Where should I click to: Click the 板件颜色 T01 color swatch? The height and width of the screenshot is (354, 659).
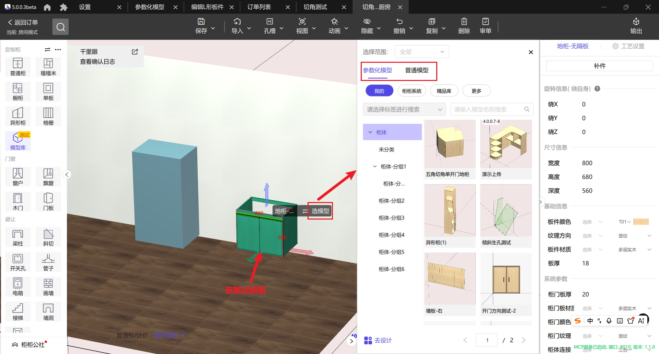(x=641, y=222)
